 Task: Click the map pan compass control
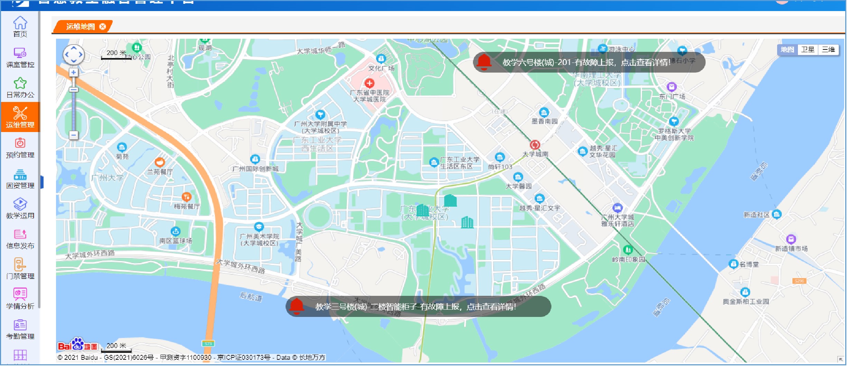(74, 55)
